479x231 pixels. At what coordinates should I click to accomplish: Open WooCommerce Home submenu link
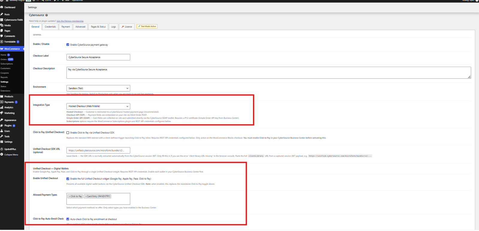click(x=3, y=55)
